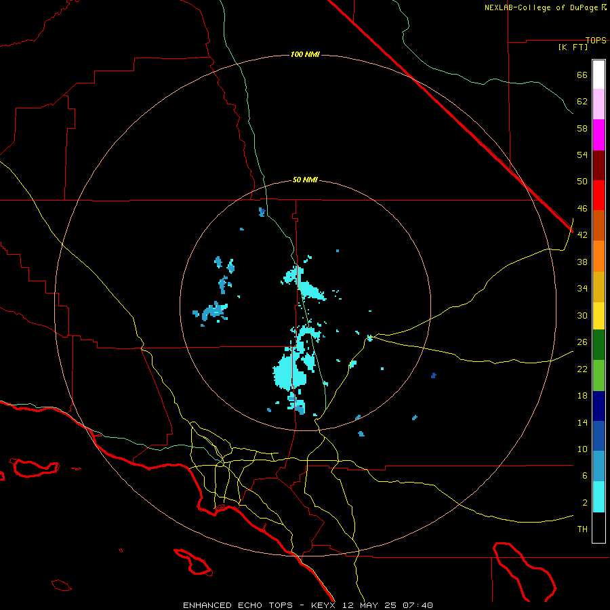610x610 pixels.
Task: Click the dark red swatch near 54
Action: click(x=598, y=165)
